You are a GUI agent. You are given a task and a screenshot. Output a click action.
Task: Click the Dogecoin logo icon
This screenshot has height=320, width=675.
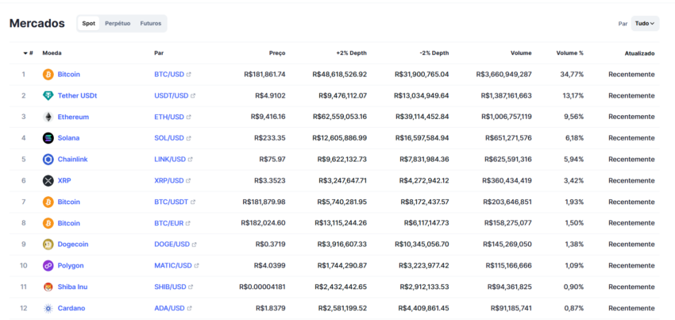tap(48, 245)
